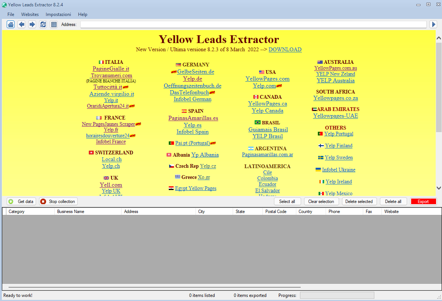Image resolution: width=442 pixels, height=301 pixels.
Task: Click the Select all button
Action: click(x=287, y=201)
